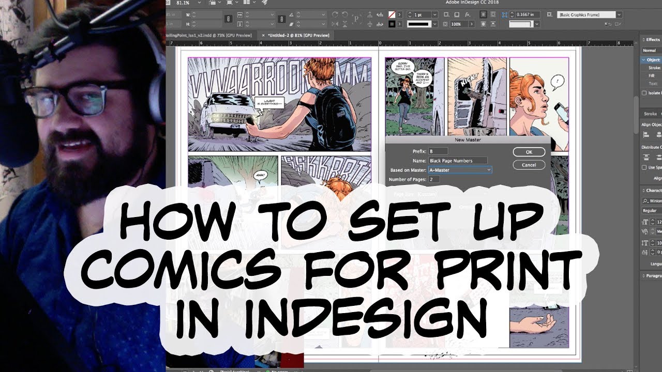Image resolution: width=662 pixels, height=372 pixels.
Task: Click the Select Container icon
Action: coord(369,14)
